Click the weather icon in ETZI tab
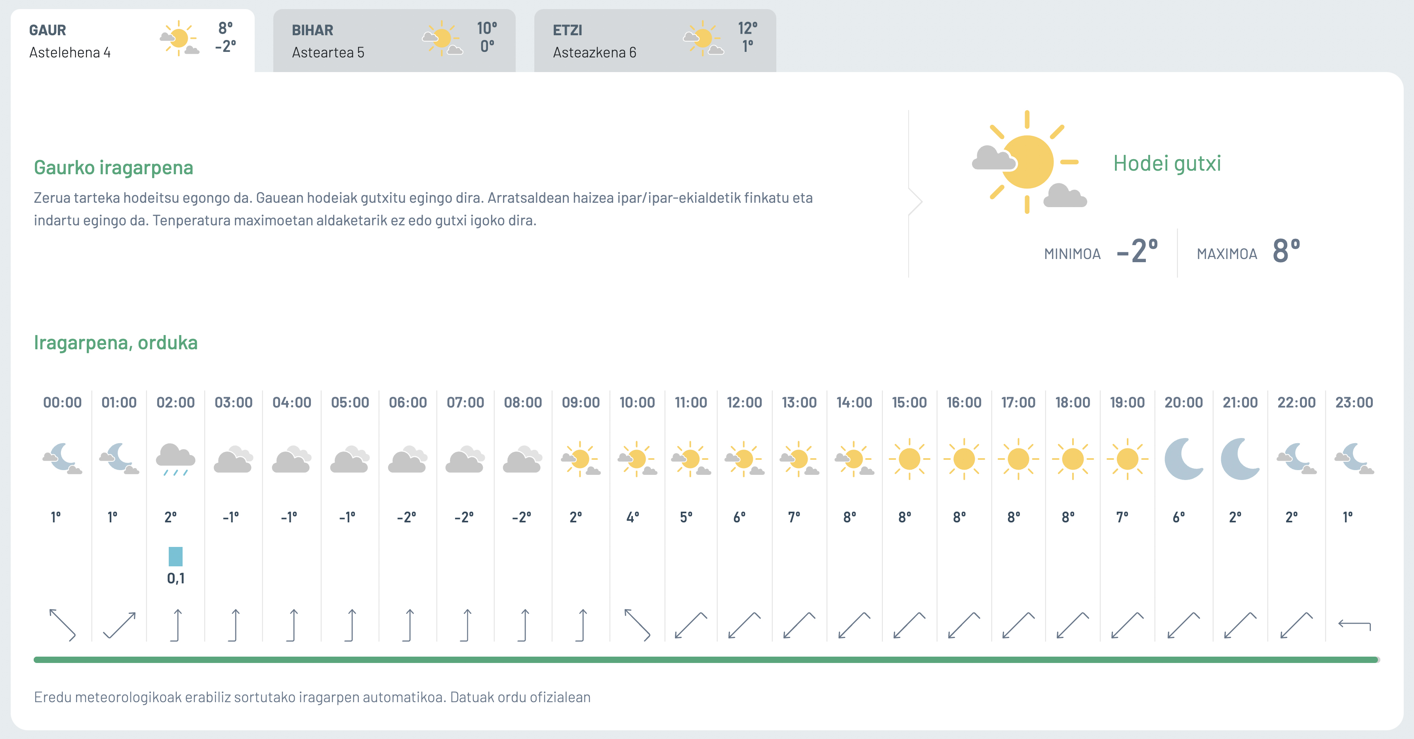The height and width of the screenshot is (739, 1414). pos(703,38)
